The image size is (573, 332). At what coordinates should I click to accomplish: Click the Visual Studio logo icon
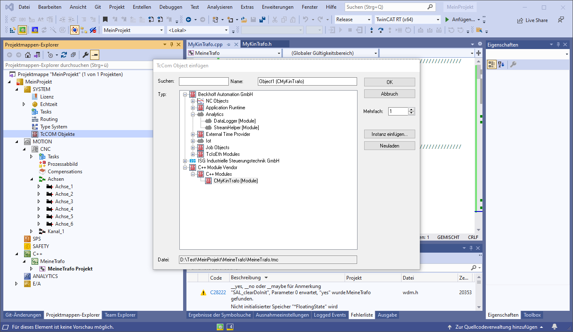click(x=9, y=7)
